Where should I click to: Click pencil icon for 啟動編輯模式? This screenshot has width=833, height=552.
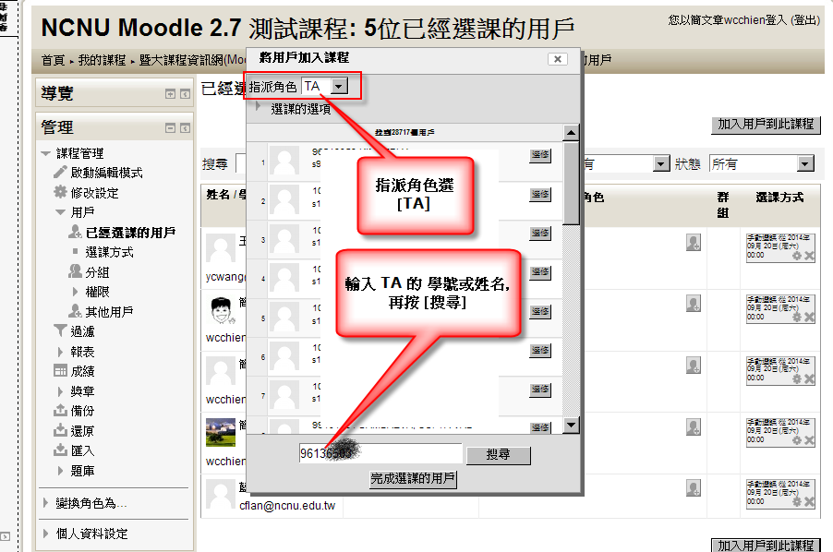pyautogui.click(x=61, y=173)
